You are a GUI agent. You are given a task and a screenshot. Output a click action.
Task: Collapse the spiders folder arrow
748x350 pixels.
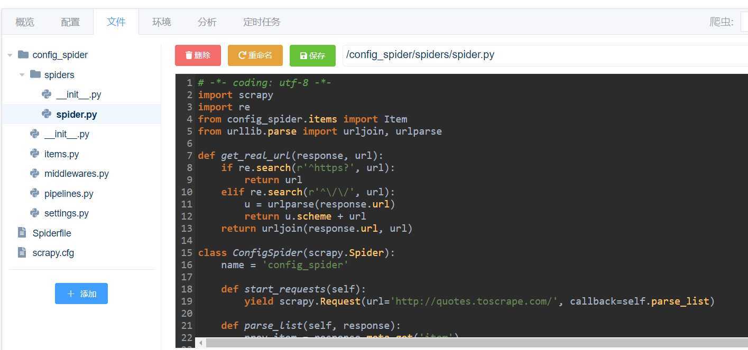click(x=22, y=74)
